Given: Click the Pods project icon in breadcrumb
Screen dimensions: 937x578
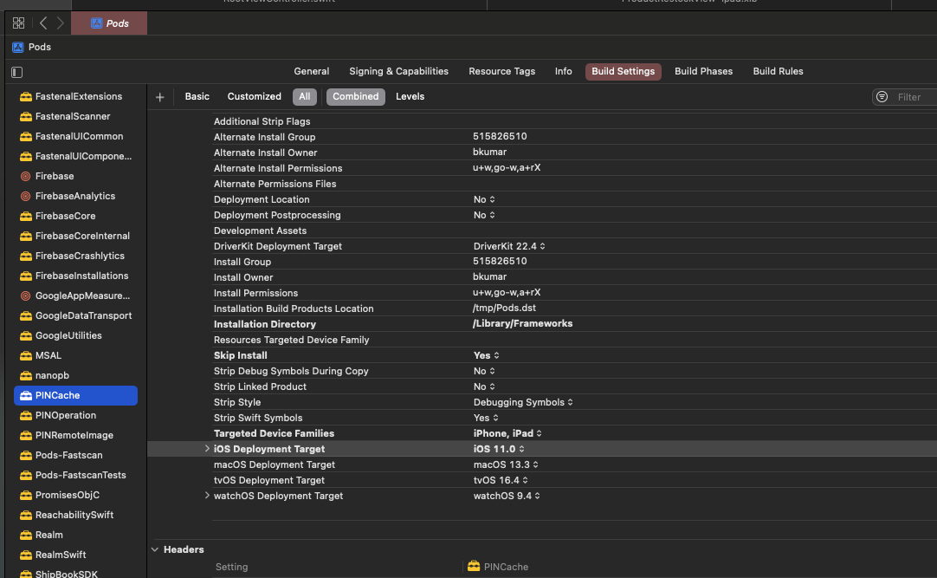Looking at the screenshot, I should click(18, 47).
